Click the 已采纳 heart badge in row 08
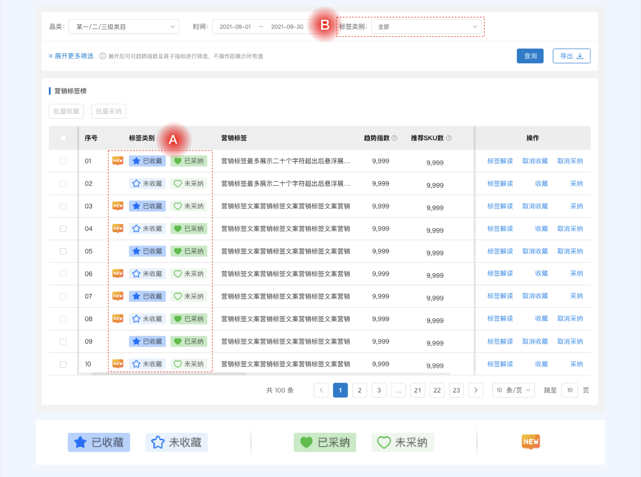Viewport: 641px width, 477px height. 189,319
